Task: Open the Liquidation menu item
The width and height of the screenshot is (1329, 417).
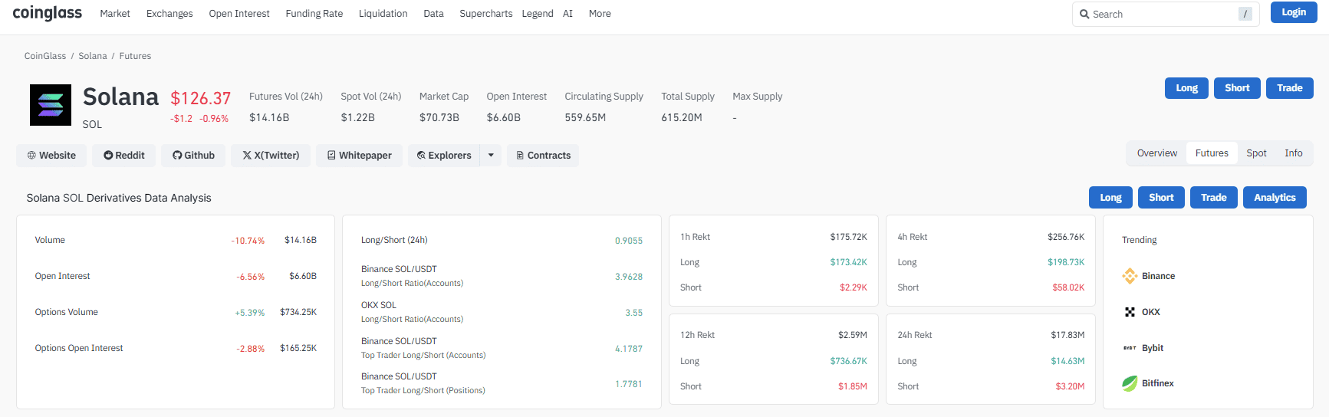Action: tap(383, 14)
